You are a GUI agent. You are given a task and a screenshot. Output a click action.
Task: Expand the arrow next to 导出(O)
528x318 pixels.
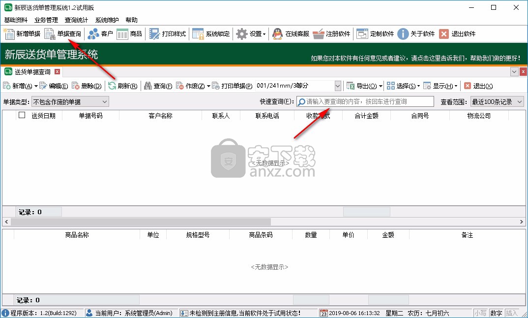pos(381,86)
